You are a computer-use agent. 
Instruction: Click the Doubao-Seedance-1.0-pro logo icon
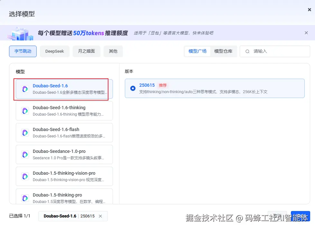(25, 154)
